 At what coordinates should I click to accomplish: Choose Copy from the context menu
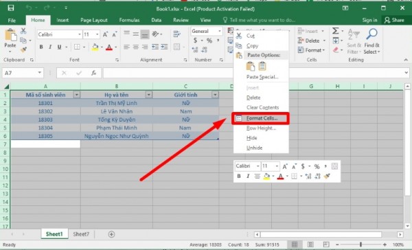261,46
